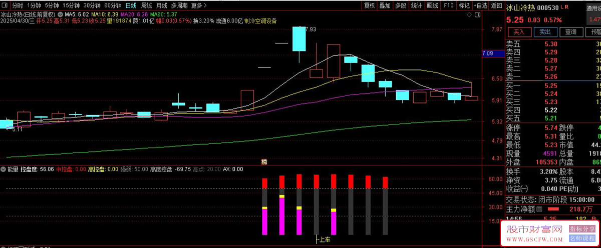Switch to the 月线 monthly chart tab
This screenshot has width=601, height=248.
[x=161, y=5]
